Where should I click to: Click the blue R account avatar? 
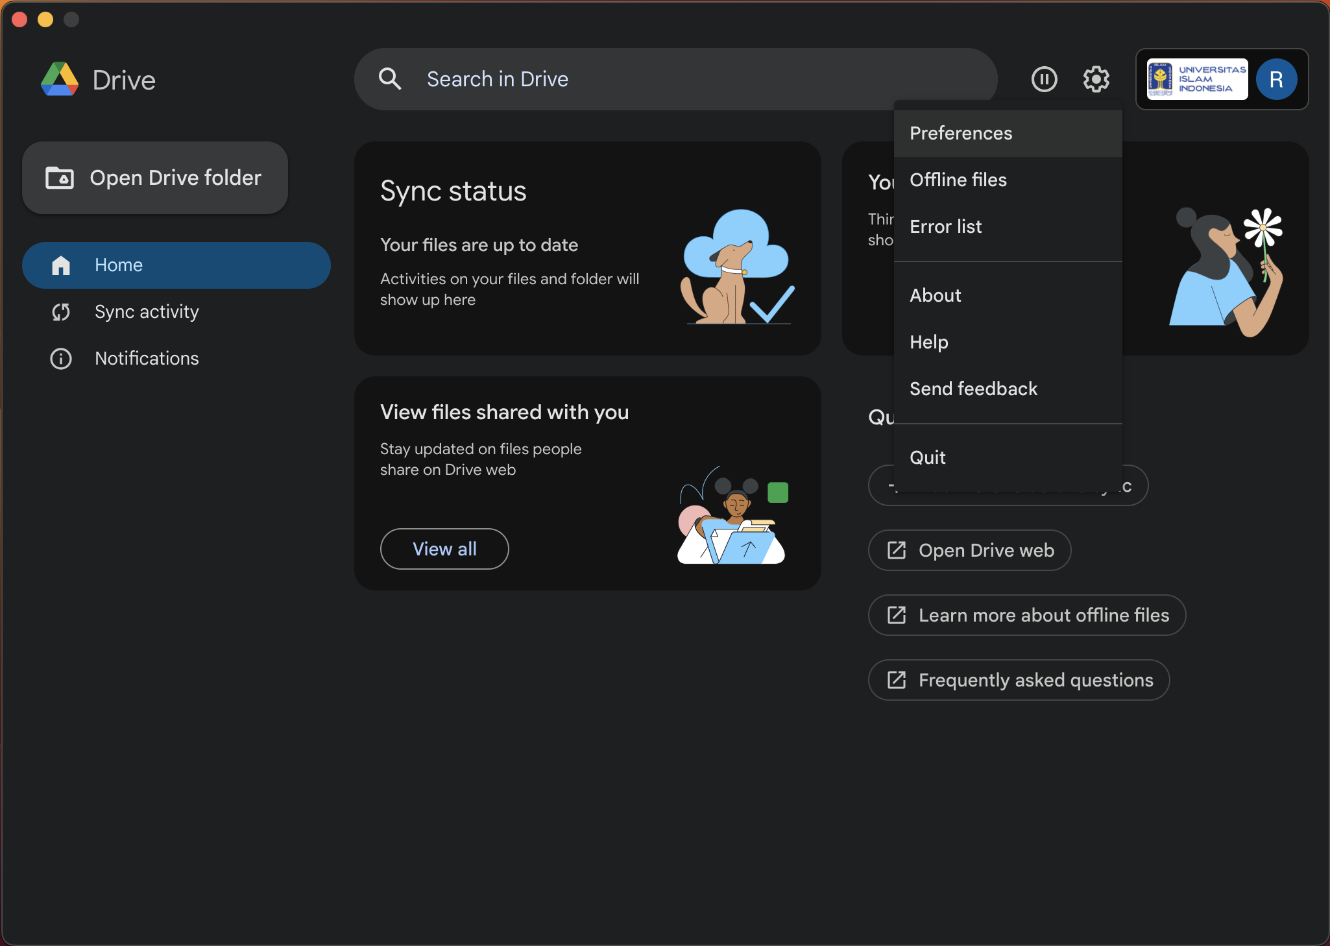tap(1276, 79)
